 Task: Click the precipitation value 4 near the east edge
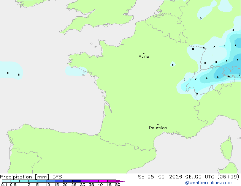coord(238,60)
